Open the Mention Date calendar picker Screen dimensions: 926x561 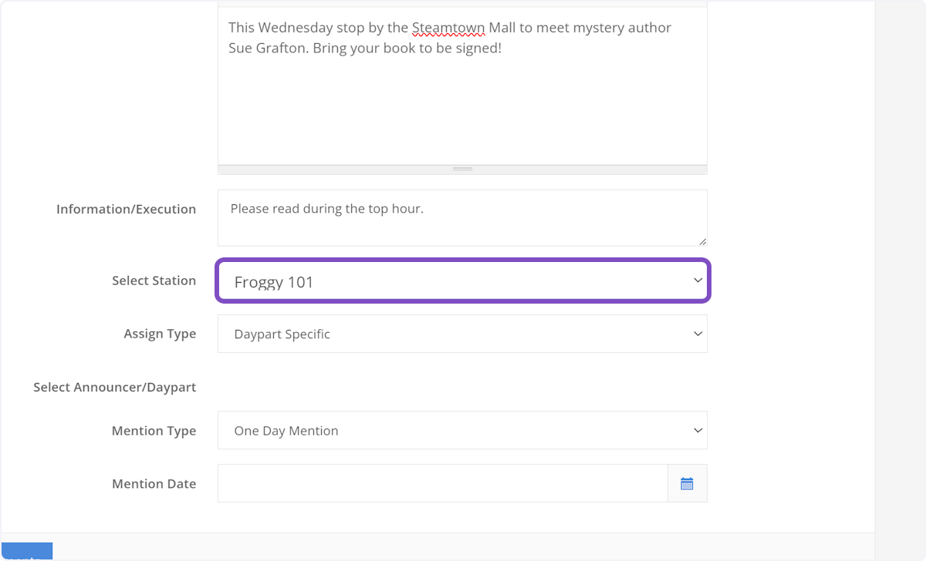click(x=687, y=483)
